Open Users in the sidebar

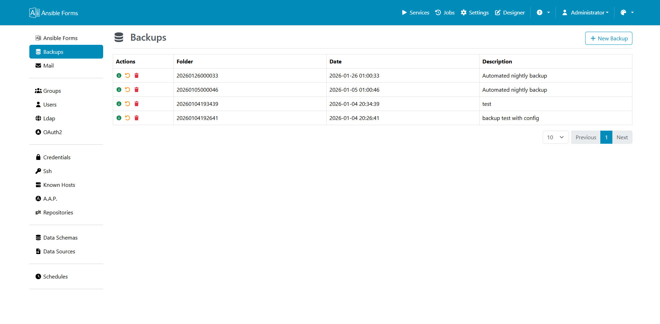[66, 104]
